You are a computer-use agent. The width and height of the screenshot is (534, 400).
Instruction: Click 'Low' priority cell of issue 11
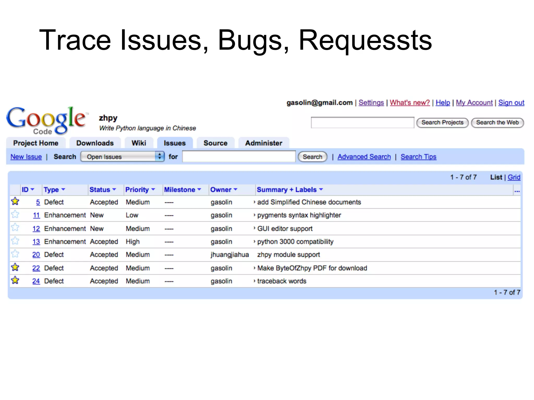132,215
